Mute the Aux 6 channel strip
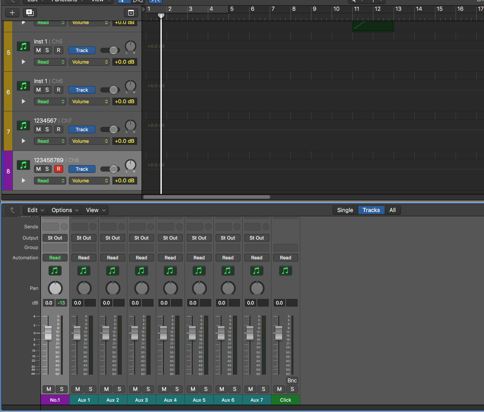Viewport: 484px width, 412px height. (x=222, y=389)
